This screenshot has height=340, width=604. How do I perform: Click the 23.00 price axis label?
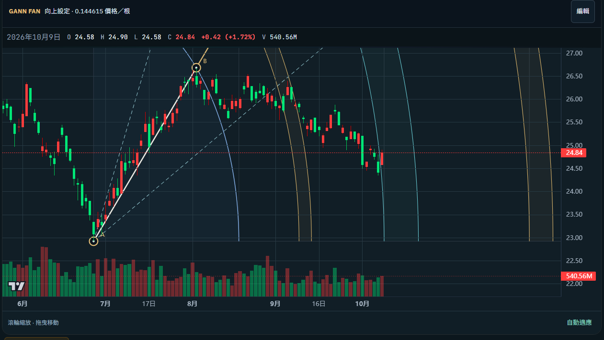tap(574, 238)
